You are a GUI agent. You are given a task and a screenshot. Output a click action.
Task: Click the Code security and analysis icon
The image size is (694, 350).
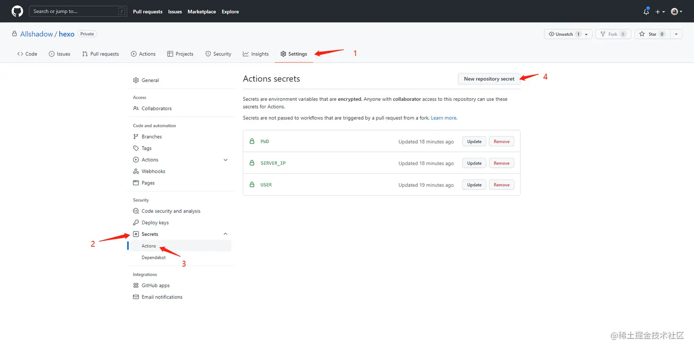(x=136, y=211)
